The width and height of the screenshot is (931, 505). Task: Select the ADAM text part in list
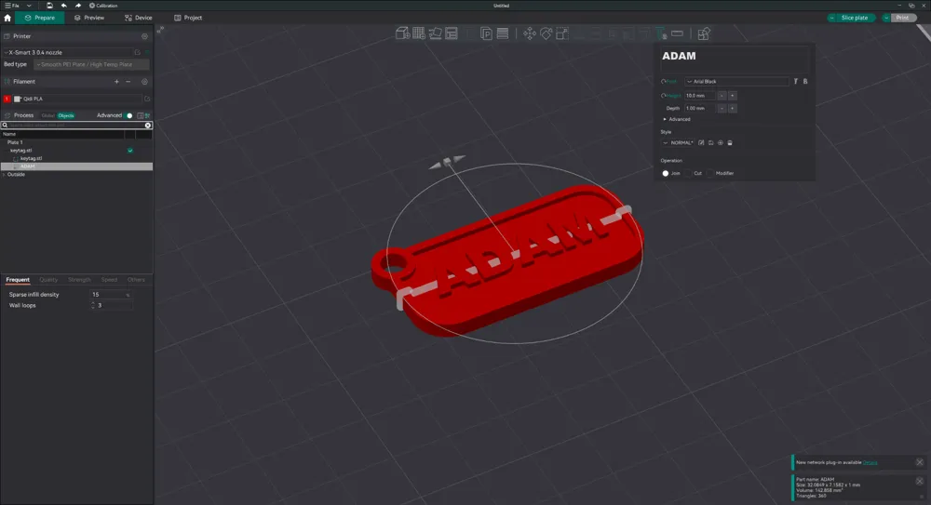point(76,166)
